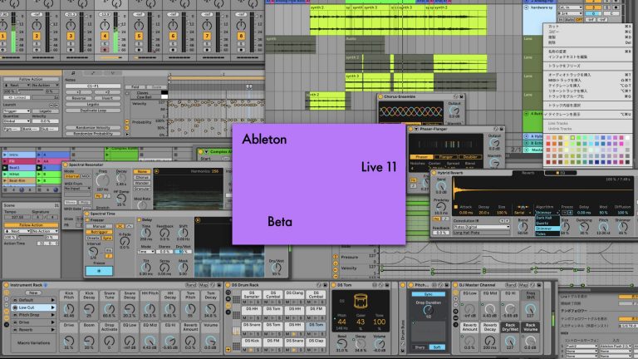Image resolution: width=638 pixels, height=359 pixels.
Task: Toggle the DS Drum Rack device activator
Action: (228, 285)
